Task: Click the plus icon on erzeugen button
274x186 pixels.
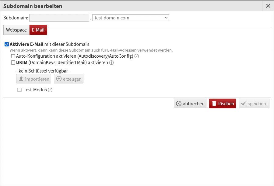Action: 59,79
